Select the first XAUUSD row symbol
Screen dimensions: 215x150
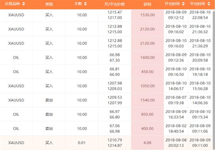click(16, 15)
